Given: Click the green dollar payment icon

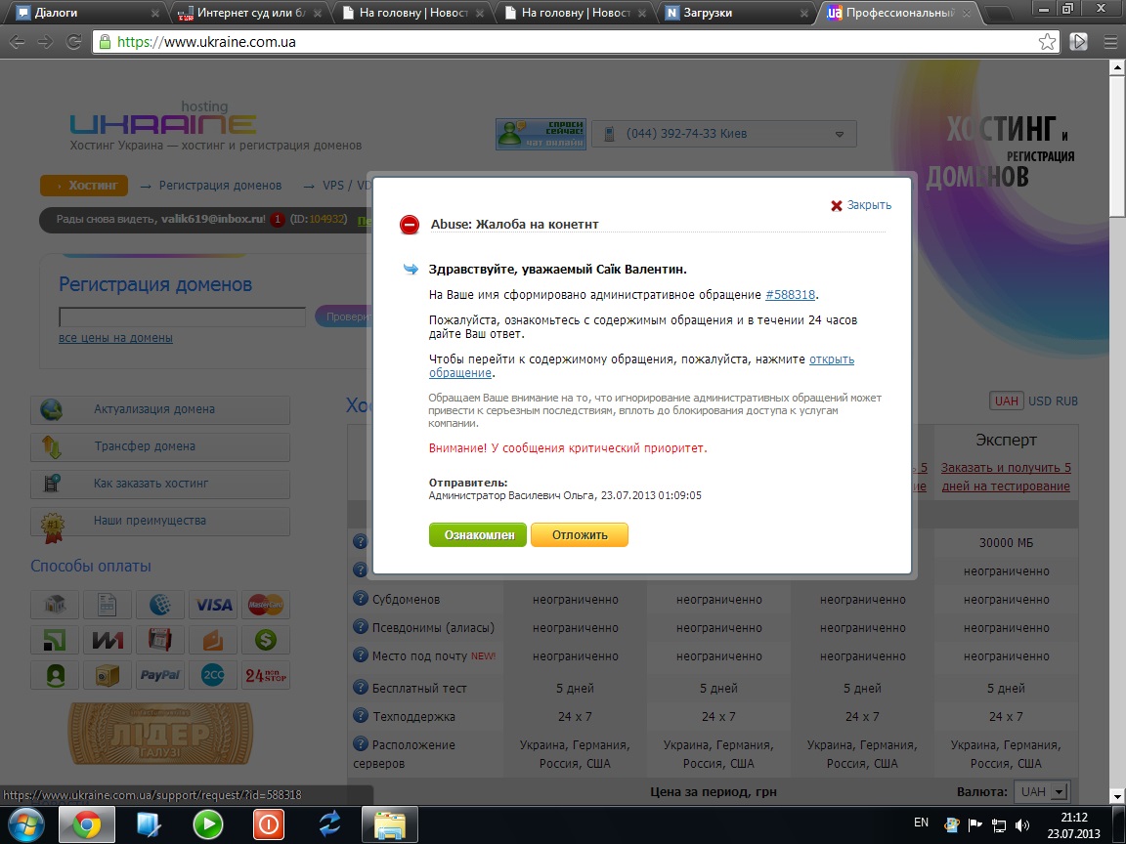Looking at the screenshot, I should pos(266,640).
